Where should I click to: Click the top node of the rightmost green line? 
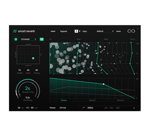point(131,43)
